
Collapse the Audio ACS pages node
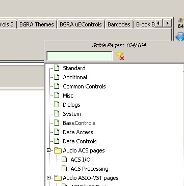point(49,150)
